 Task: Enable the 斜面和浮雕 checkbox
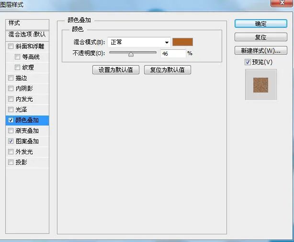[11, 46]
